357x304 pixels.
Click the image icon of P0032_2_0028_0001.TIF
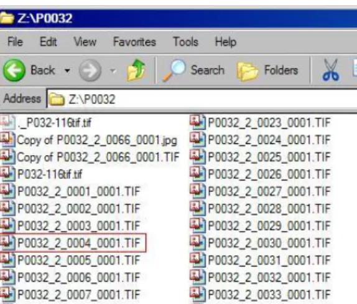197,209
